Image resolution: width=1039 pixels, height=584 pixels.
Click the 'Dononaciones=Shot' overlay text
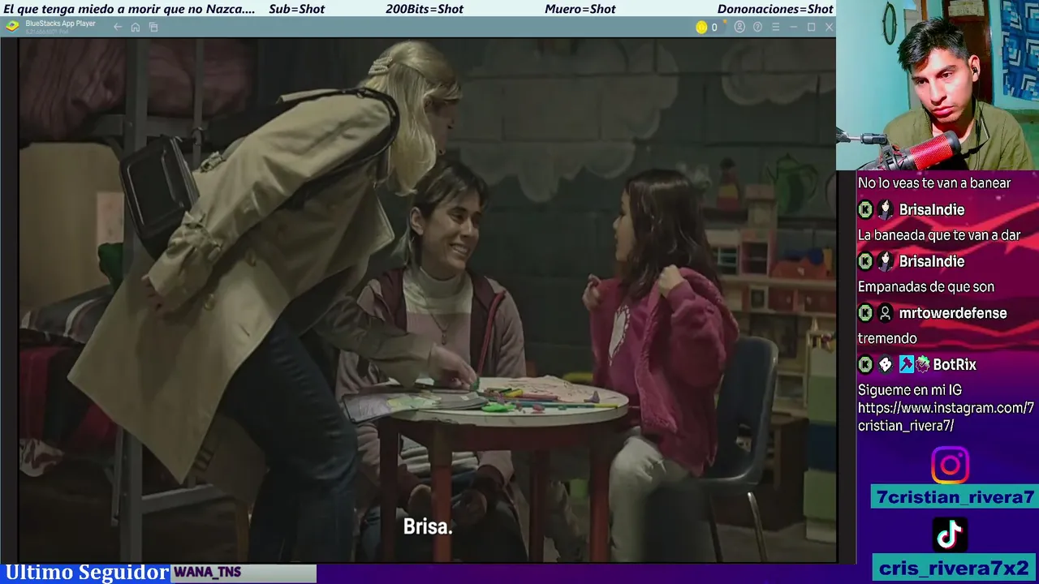pyautogui.click(x=775, y=9)
